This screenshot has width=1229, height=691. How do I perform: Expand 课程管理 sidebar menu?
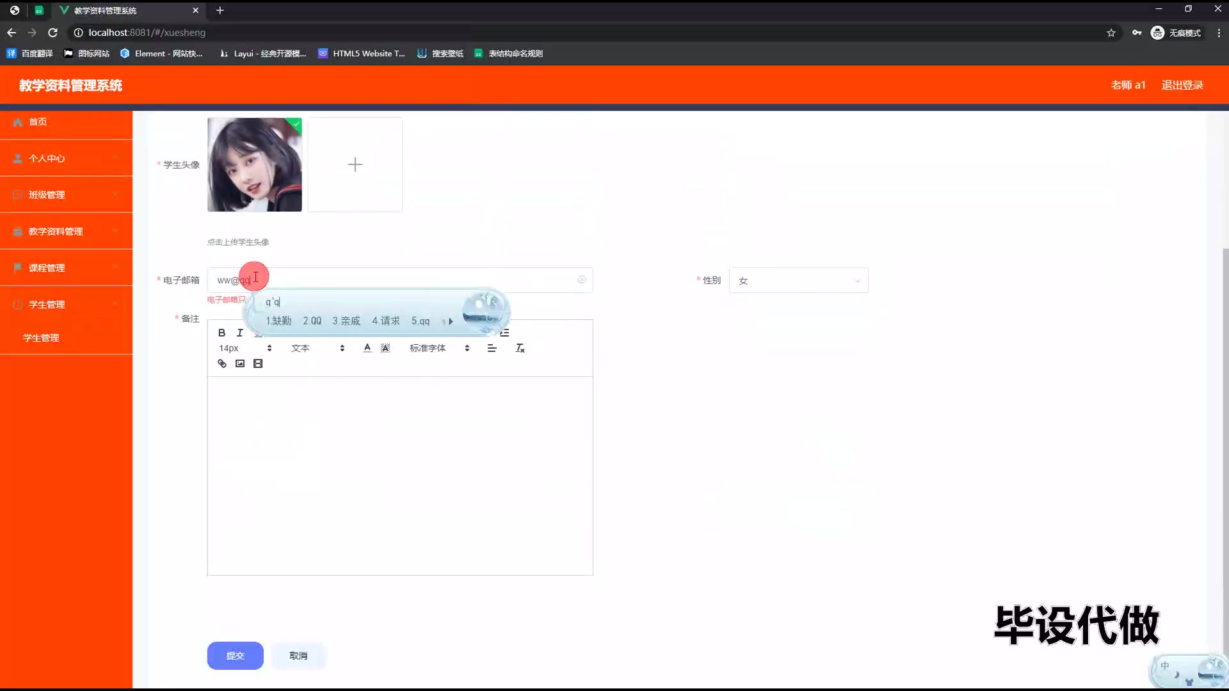point(67,267)
